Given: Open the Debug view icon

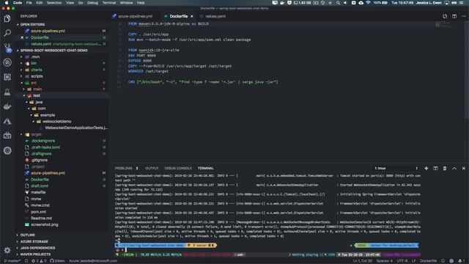Looking at the screenshot, I should click(x=7, y=62).
